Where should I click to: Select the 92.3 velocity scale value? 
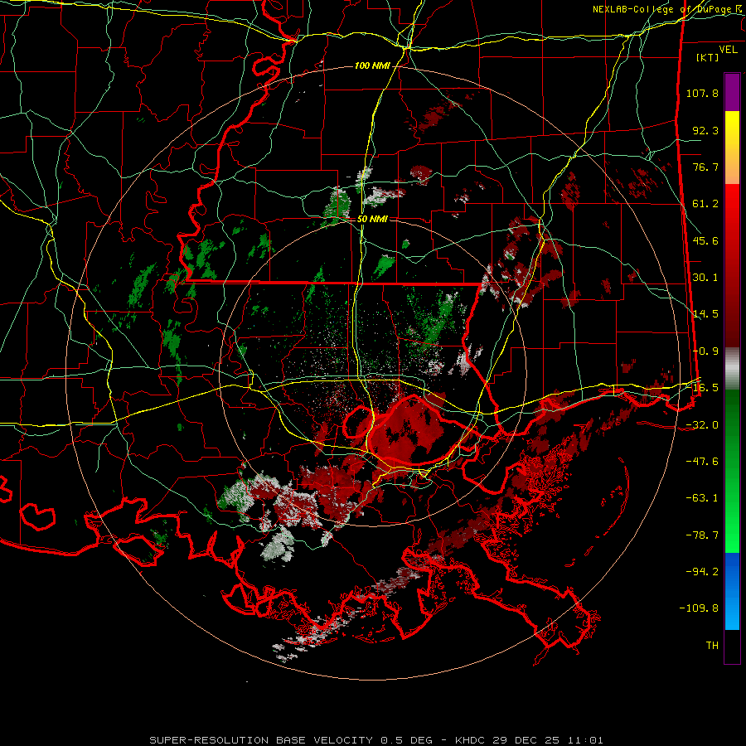point(705,130)
